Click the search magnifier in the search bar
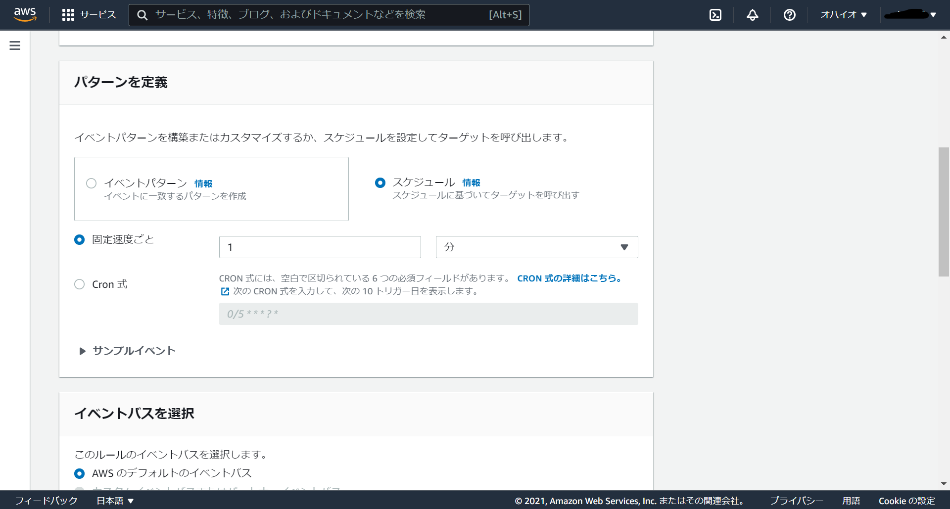This screenshot has width=950, height=509. 142,15
